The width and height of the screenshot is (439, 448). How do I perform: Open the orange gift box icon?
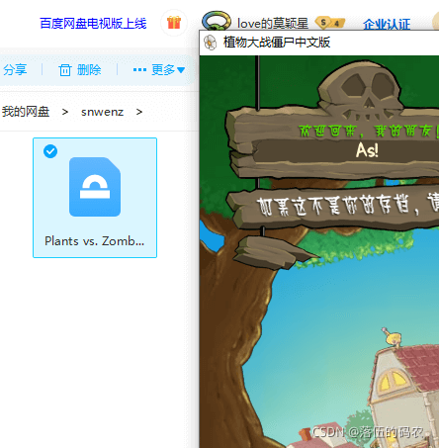pyautogui.click(x=174, y=23)
